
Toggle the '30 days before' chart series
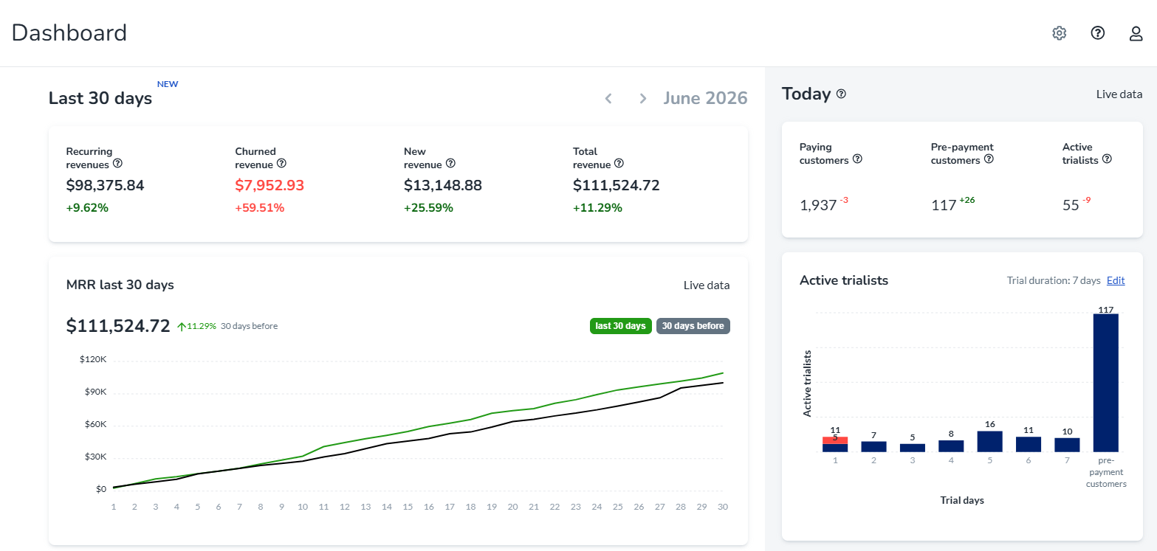click(693, 326)
